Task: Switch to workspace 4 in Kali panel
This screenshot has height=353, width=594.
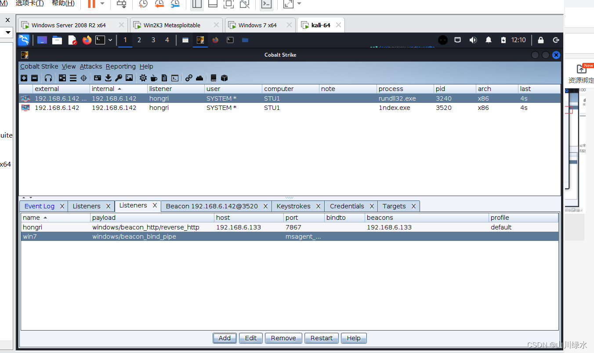Action: tap(167, 40)
